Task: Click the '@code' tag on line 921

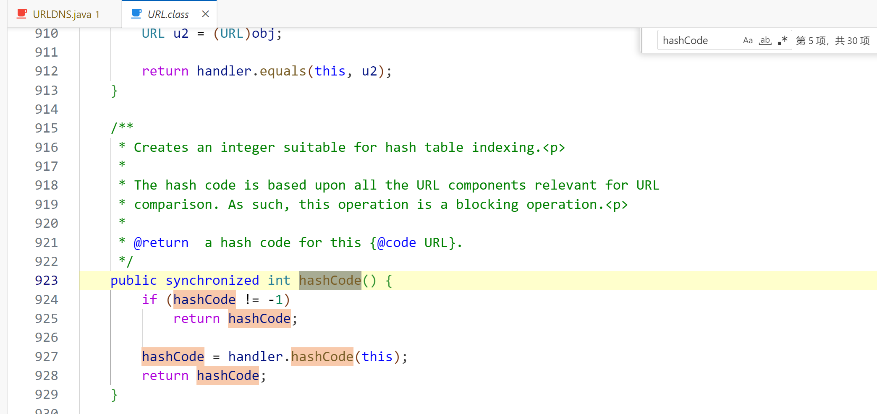Action: [x=397, y=242]
